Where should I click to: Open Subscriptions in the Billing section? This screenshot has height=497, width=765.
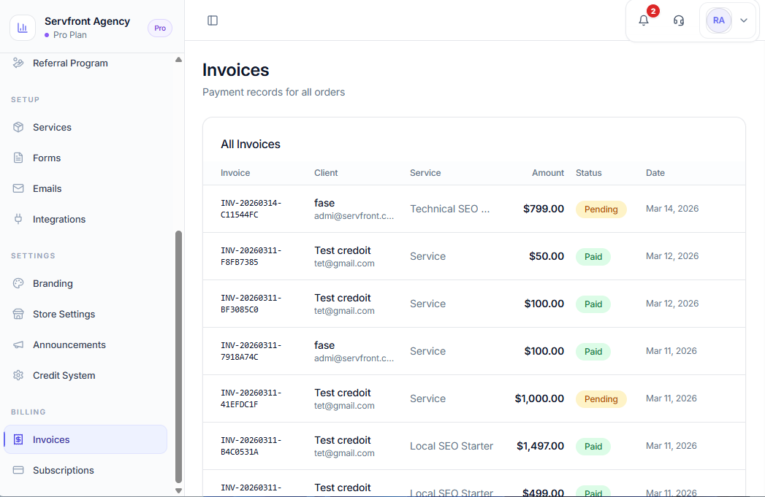point(63,470)
